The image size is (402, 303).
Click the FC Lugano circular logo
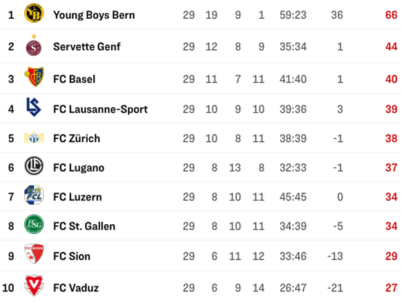(x=34, y=166)
